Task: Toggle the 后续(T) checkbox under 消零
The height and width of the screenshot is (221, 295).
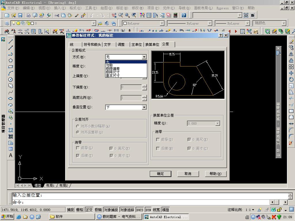Action: [x=78, y=156]
